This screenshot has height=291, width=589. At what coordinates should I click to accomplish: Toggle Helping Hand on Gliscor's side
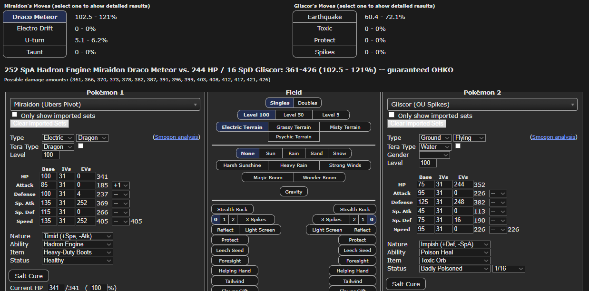pyautogui.click(x=352, y=271)
